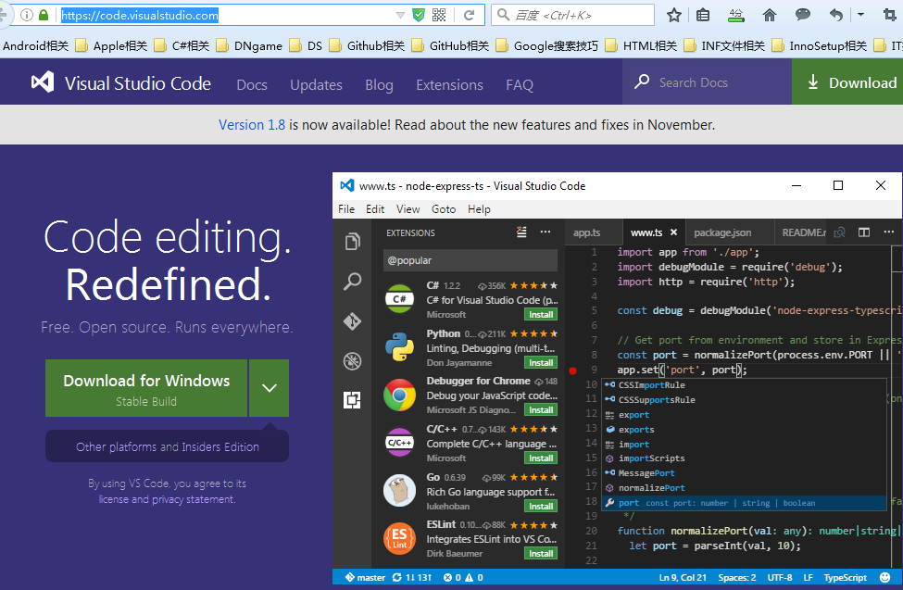Screen dimensions: 903x590
Task: Install the Python extension by Don Jayamanne
Action: coord(541,362)
